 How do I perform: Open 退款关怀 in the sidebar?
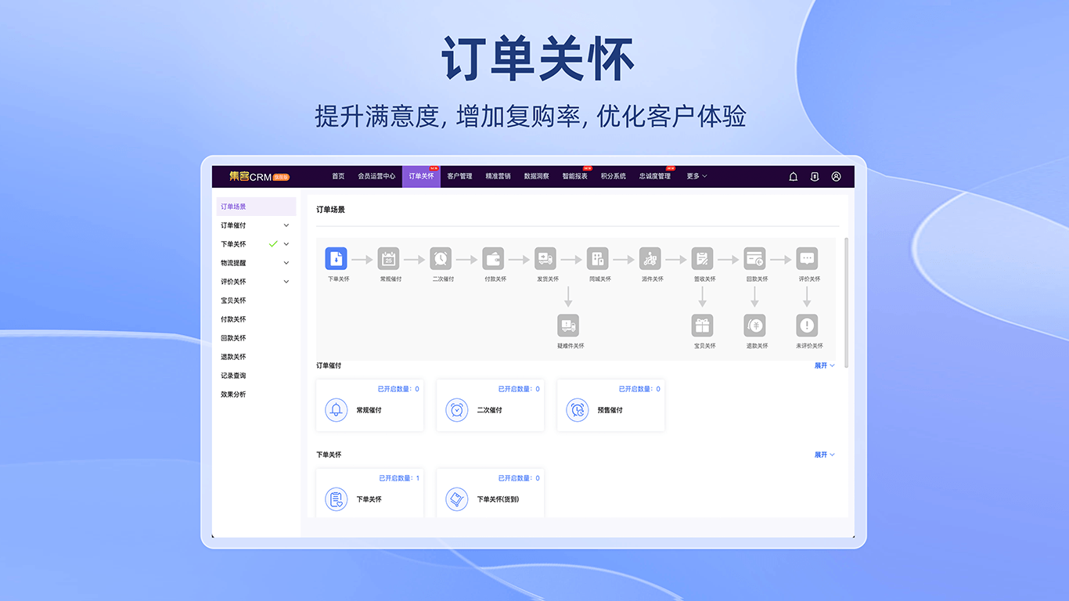click(x=233, y=357)
